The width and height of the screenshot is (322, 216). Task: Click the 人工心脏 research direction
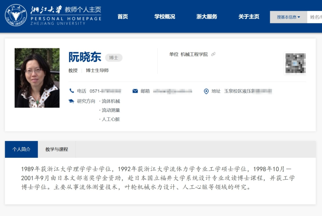point(111,119)
